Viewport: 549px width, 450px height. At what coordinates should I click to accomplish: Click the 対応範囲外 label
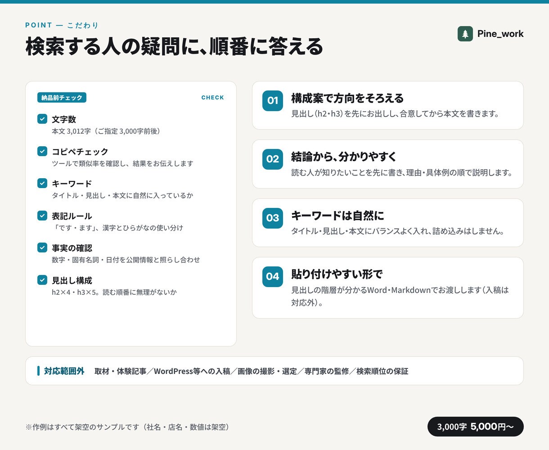[x=64, y=371]
